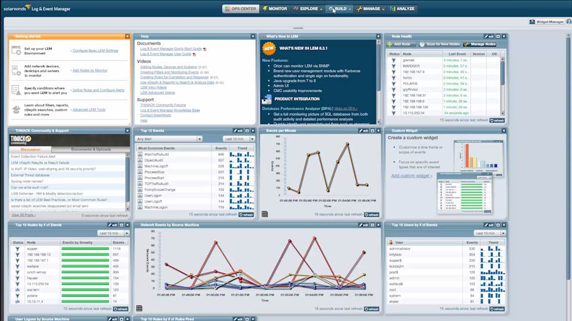Image resolution: width=572 pixels, height=321 pixels.
Task: Switch to the MONITOR view
Action: coord(275,9)
